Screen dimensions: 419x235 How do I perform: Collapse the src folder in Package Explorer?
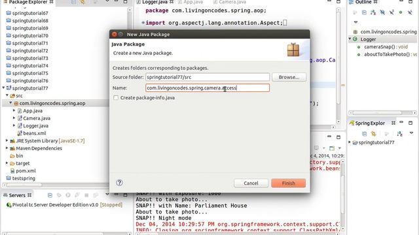[x=7, y=95]
